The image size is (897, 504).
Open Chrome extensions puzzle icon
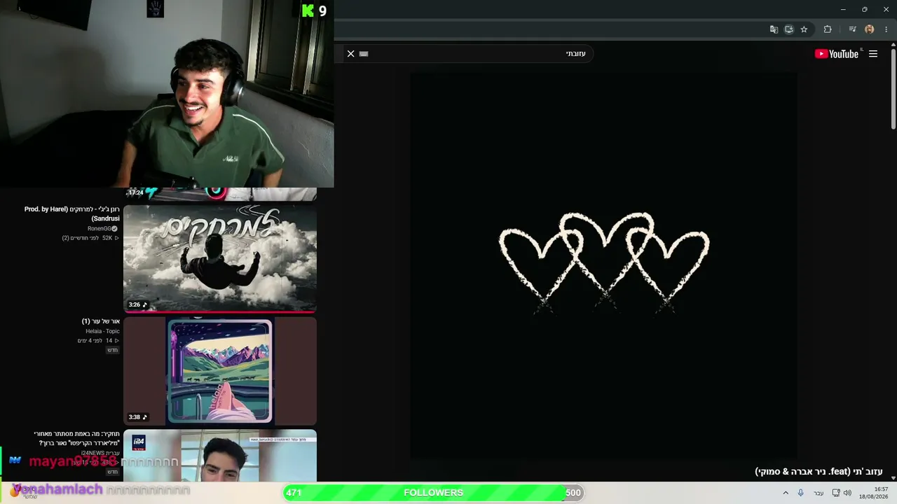[828, 29]
